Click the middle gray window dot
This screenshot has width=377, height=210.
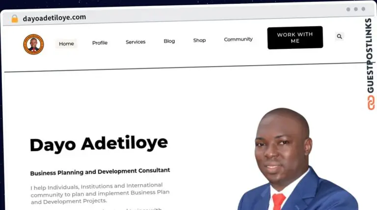tap(356, 9)
